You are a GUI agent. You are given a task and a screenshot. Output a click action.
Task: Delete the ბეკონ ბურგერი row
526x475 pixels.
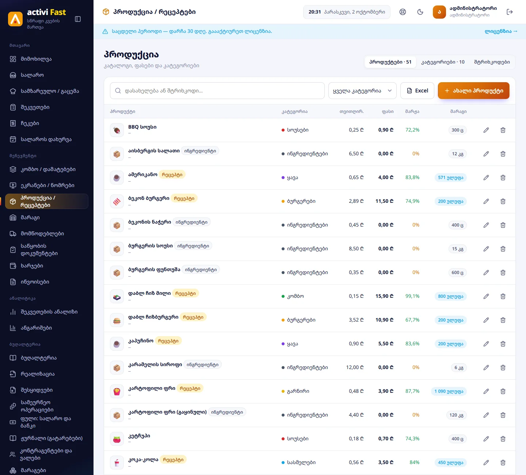(x=503, y=201)
